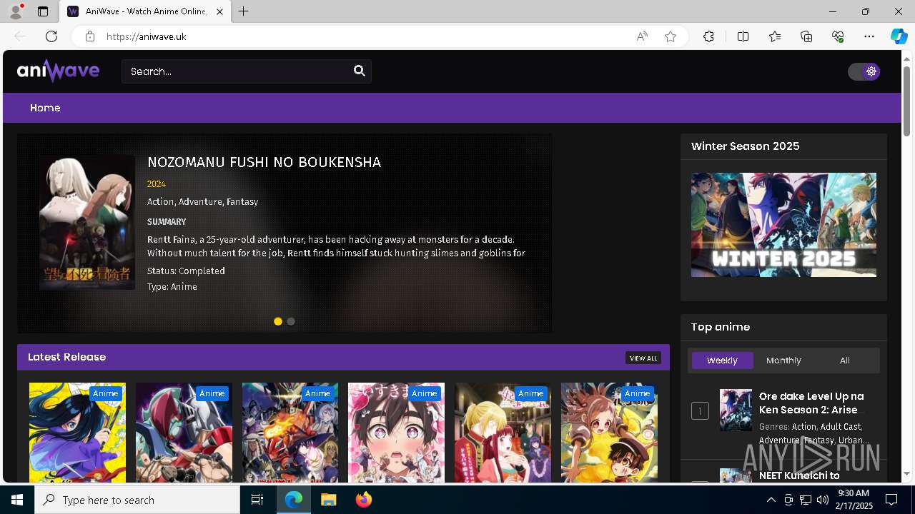
Task: Open Copilot sidebar
Action: [x=899, y=36]
